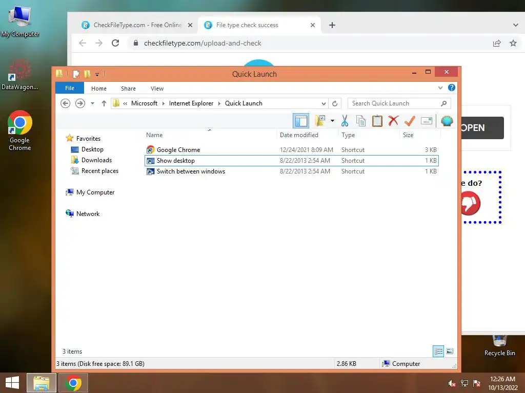
Task: Go back in Explorer history
Action: [65, 103]
